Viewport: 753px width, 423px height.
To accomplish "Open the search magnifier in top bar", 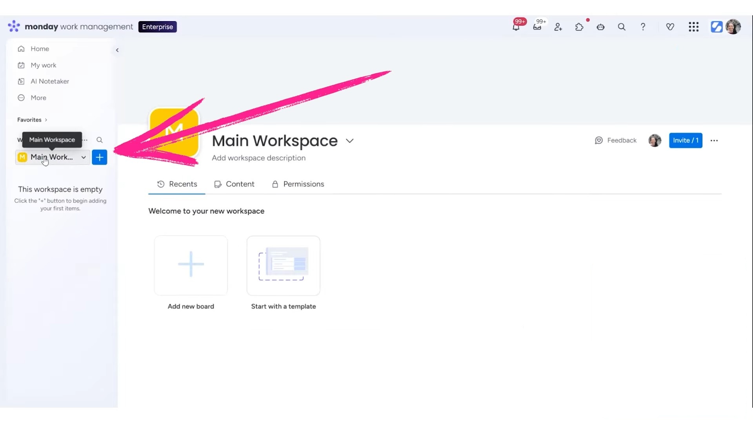I will 622,27.
